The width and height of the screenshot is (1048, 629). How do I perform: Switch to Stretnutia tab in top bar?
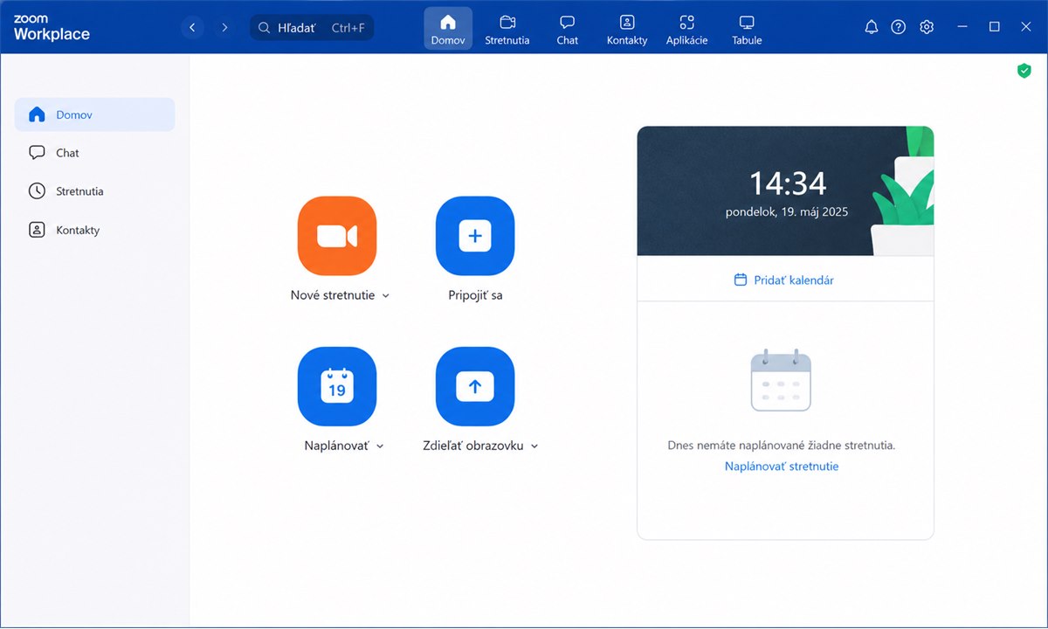tap(507, 28)
